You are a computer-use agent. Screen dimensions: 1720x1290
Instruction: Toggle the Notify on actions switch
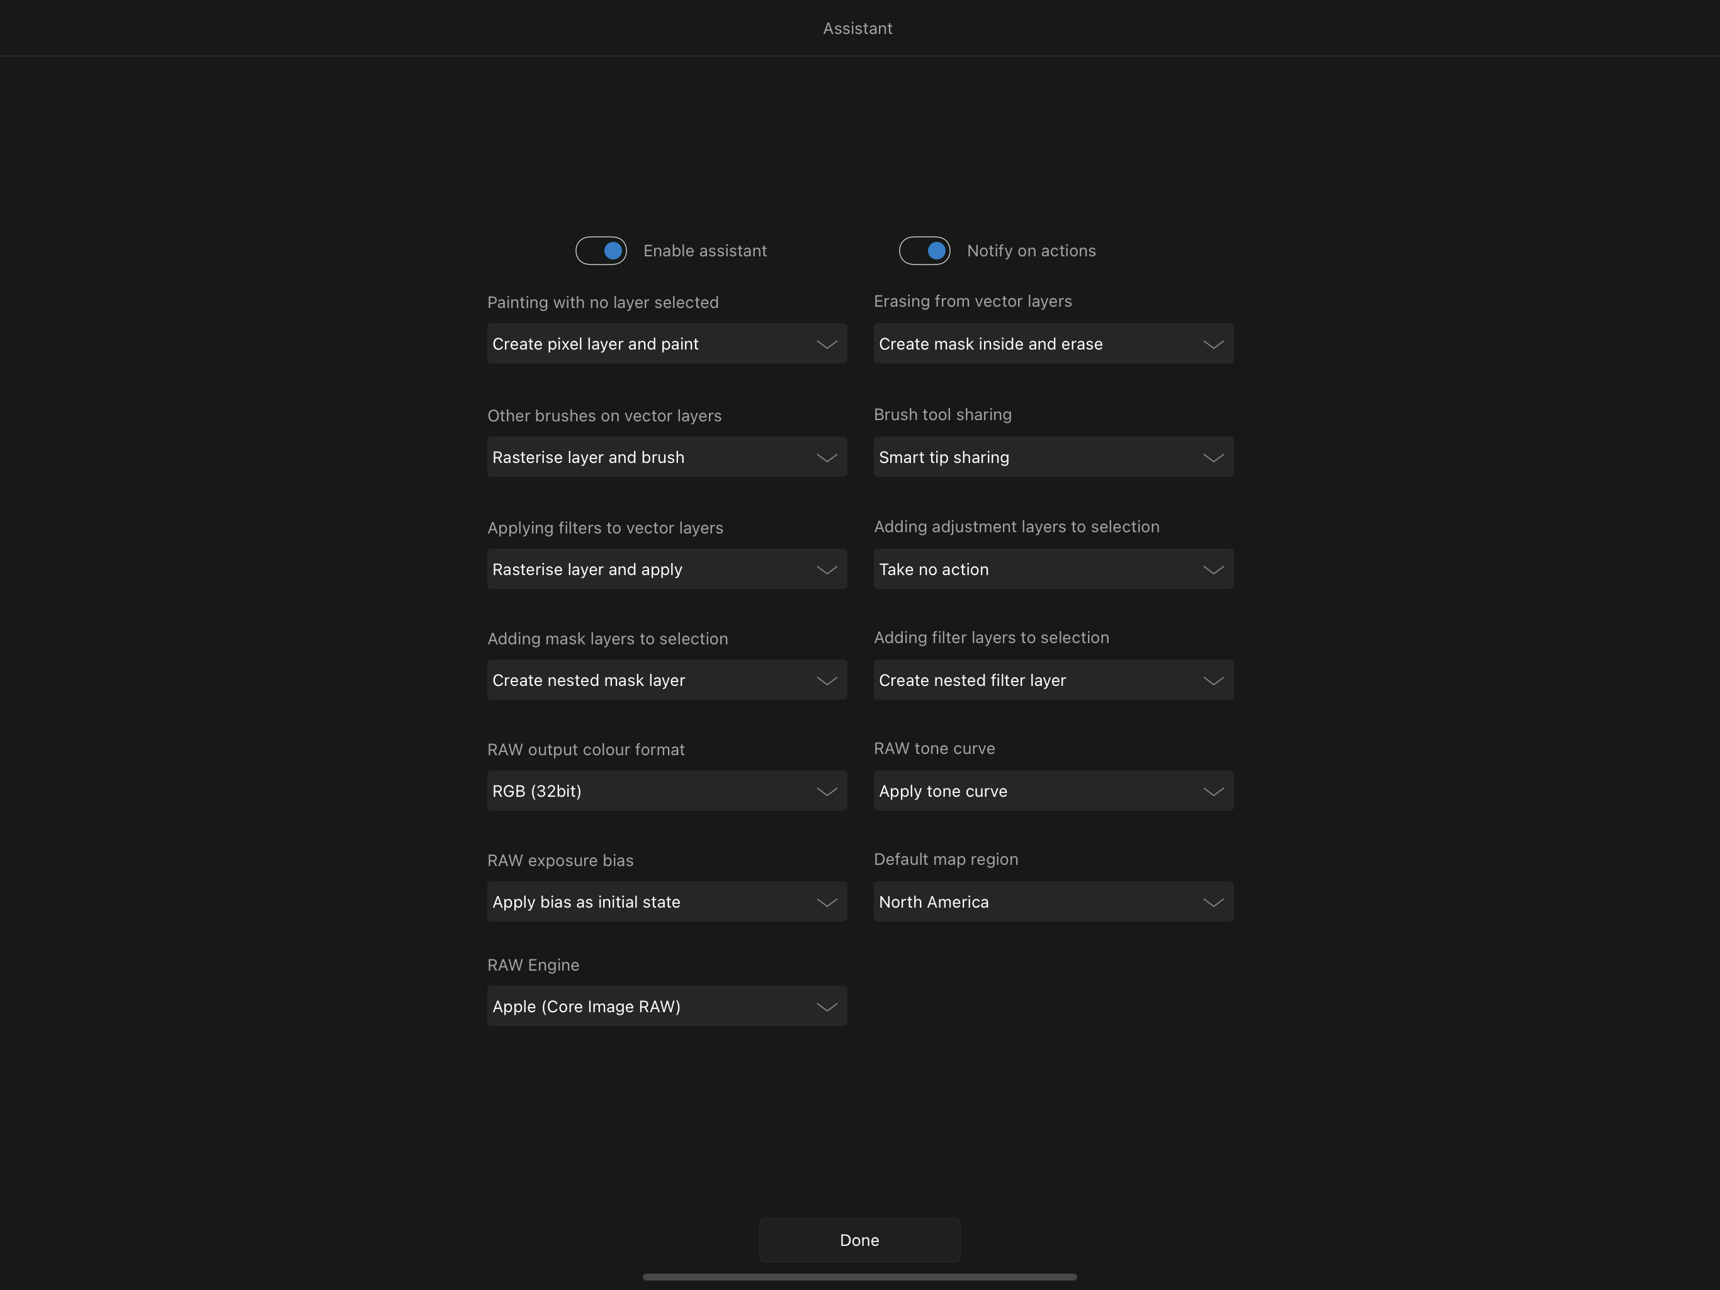click(924, 251)
